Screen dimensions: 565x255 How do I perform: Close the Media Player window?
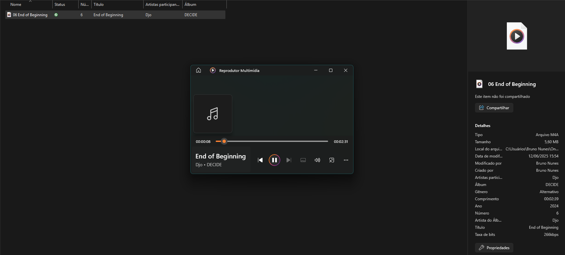coord(346,70)
